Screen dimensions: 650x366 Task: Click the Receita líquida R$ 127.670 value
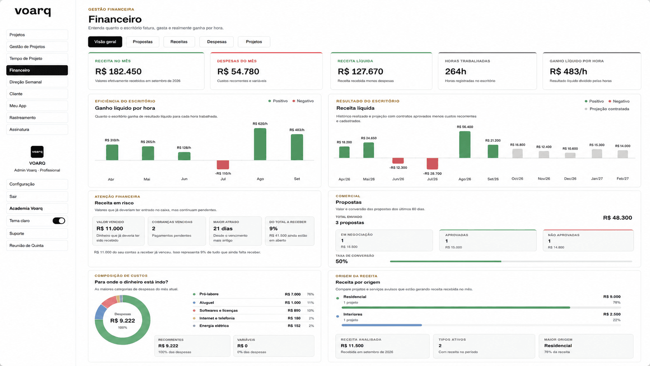click(360, 72)
